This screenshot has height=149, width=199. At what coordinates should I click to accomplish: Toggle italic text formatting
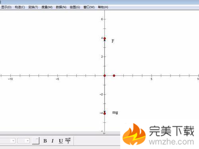53,141
